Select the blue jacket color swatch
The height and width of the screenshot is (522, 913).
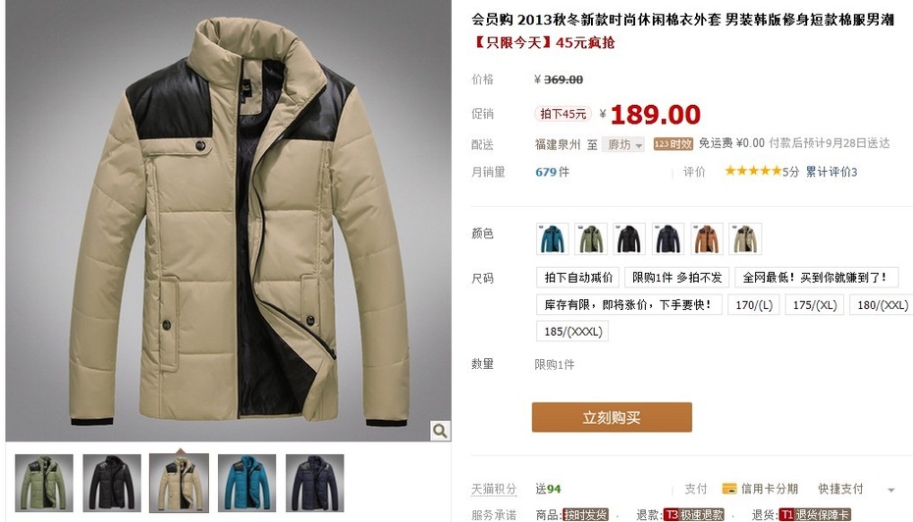coord(552,238)
